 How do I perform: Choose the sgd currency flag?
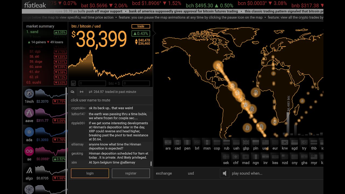pyautogui.click(x=294, y=142)
